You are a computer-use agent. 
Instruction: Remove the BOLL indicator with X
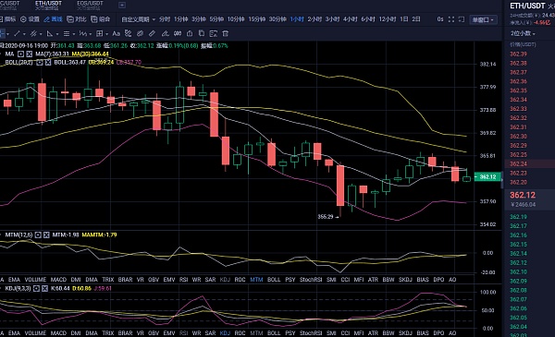(x=48, y=62)
